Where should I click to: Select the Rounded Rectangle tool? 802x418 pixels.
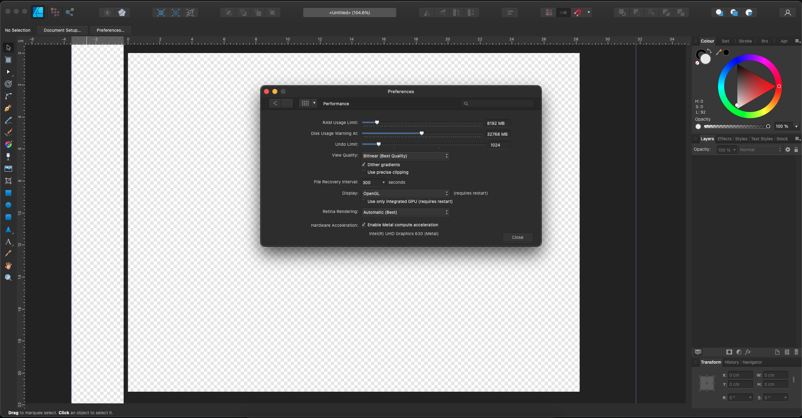[x=8, y=217]
